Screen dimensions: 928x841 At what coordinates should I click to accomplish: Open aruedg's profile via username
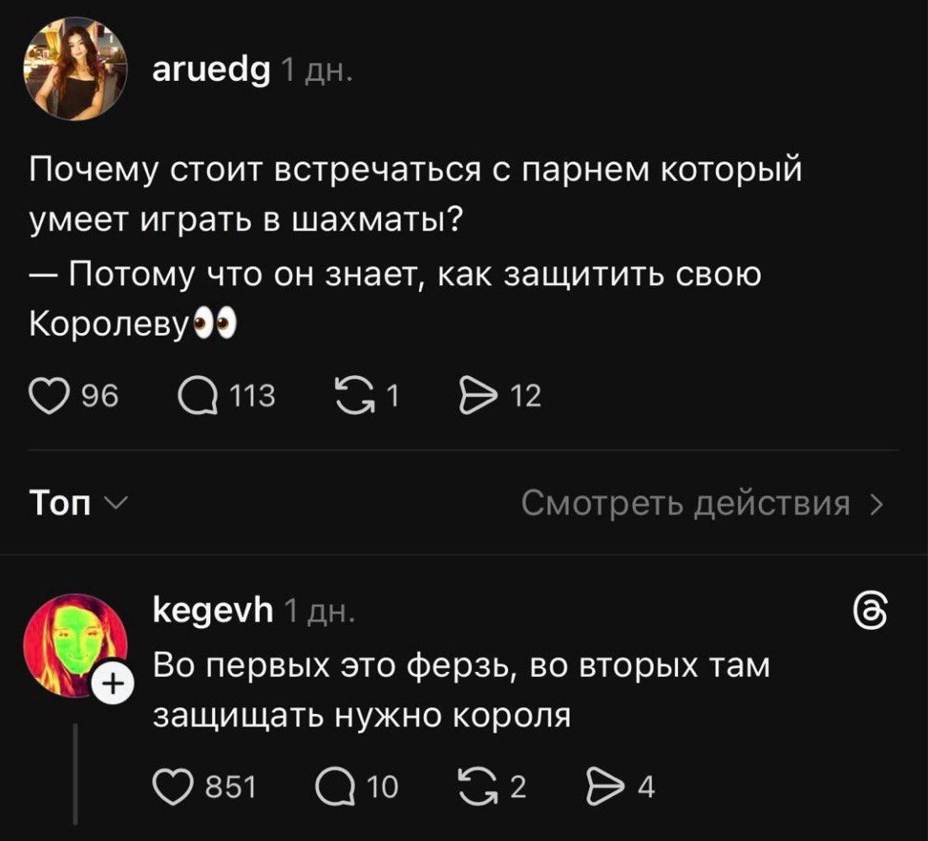pyautogui.click(x=211, y=72)
